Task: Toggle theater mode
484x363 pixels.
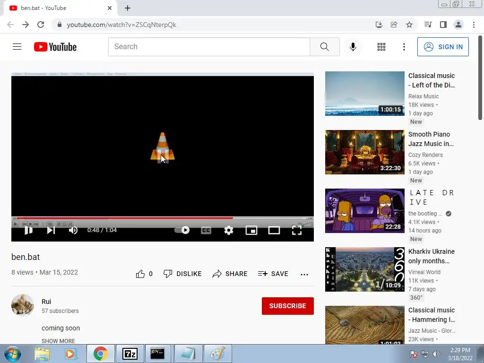Action: tap(274, 230)
